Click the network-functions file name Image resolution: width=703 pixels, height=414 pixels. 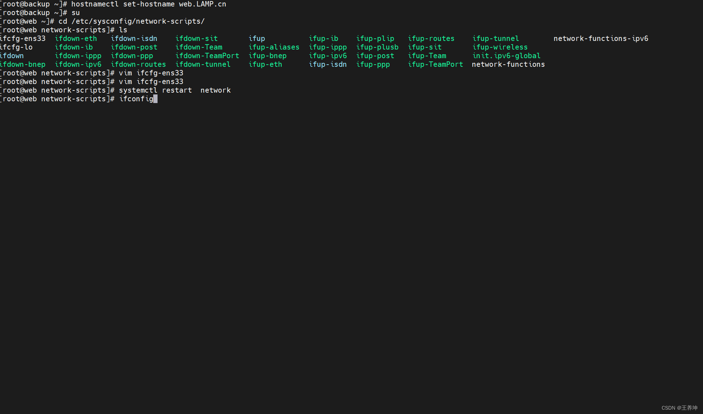click(508, 64)
